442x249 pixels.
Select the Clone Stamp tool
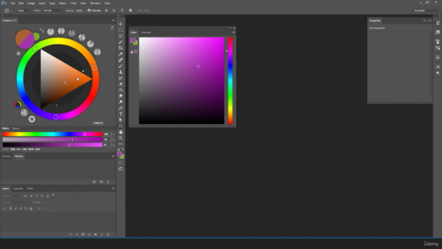click(x=121, y=72)
